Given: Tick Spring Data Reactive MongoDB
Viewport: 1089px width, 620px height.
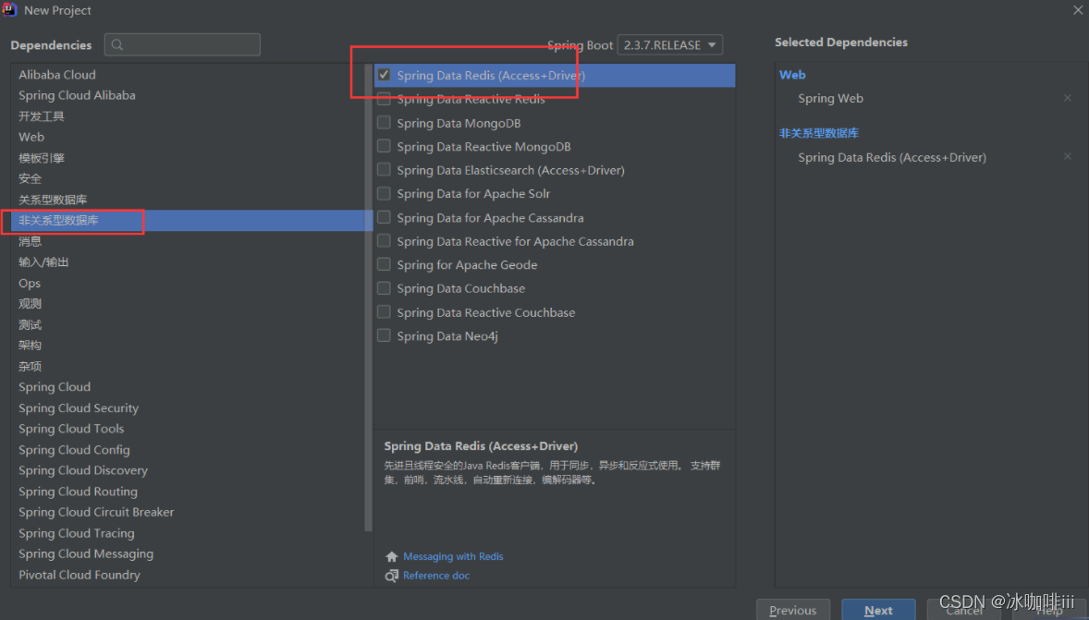Looking at the screenshot, I should tap(384, 146).
